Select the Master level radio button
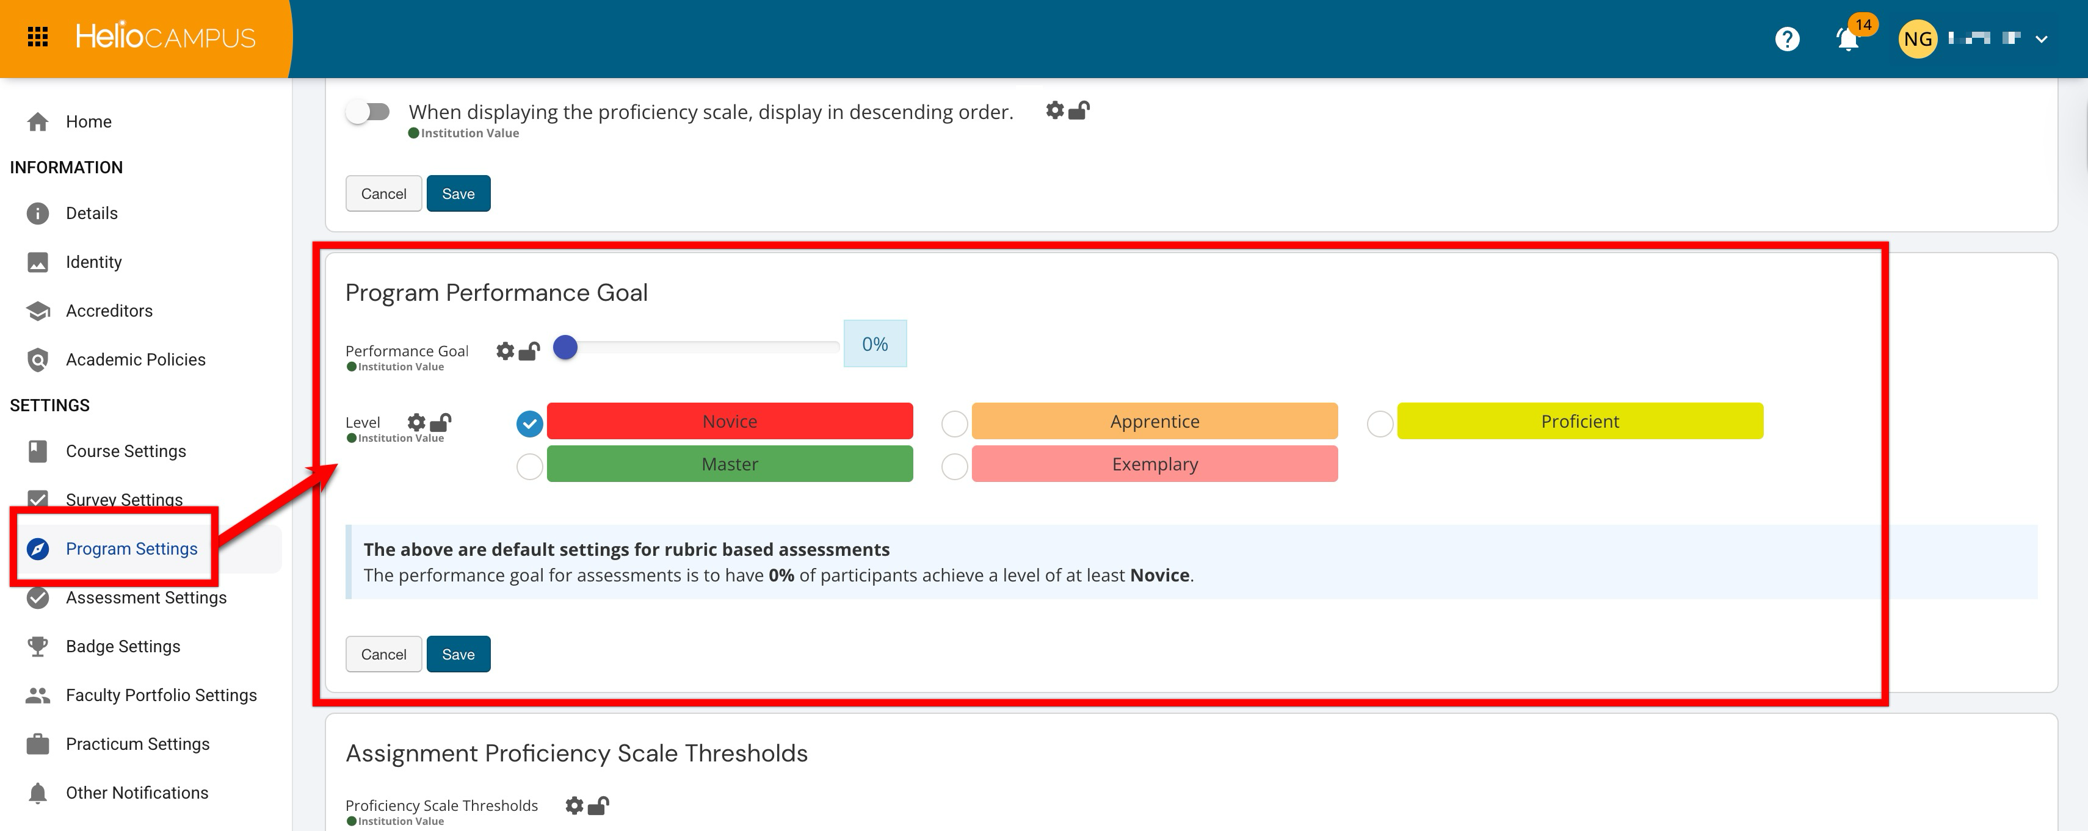This screenshot has height=831, width=2088. tap(529, 466)
